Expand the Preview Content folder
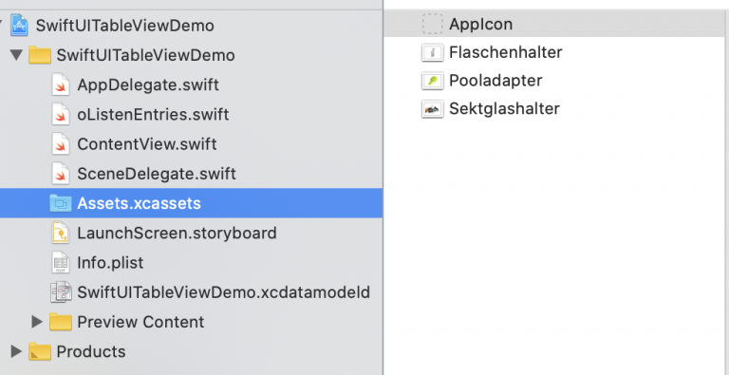 (x=37, y=322)
